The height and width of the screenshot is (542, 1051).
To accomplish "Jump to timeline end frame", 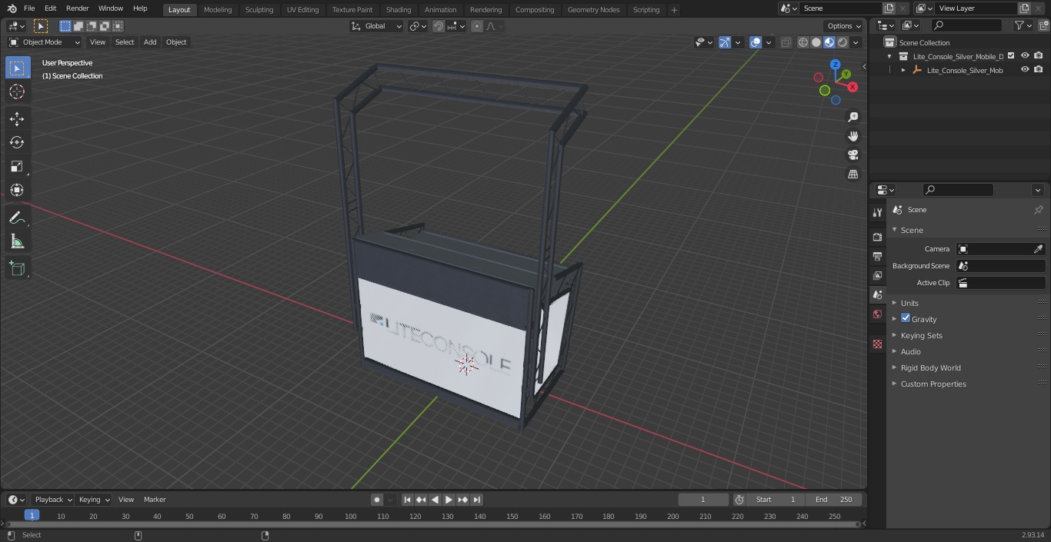I will [476, 500].
